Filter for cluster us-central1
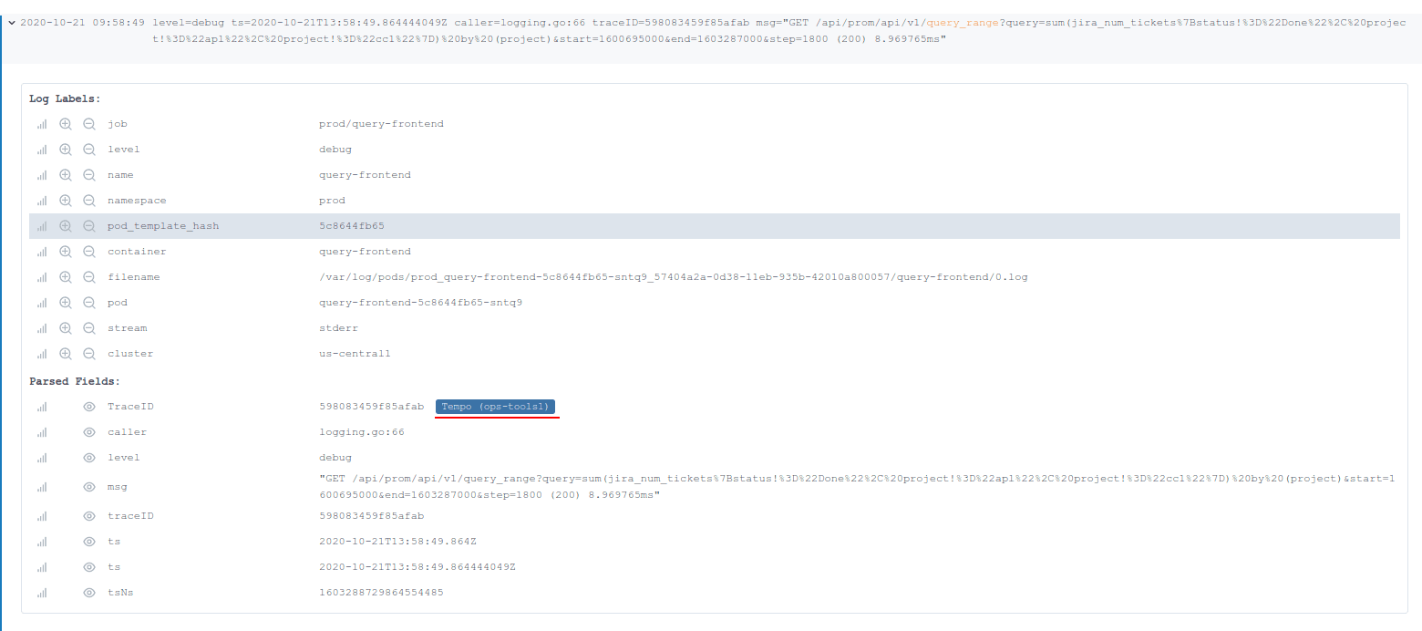The image size is (1422, 631). (66, 354)
